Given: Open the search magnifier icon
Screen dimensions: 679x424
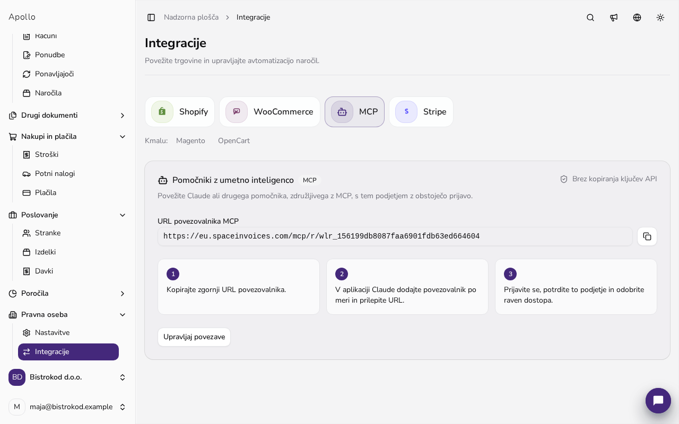Looking at the screenshot, I should click(x=590, y=17).
